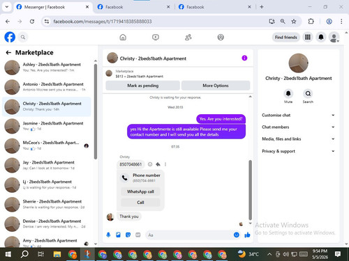Click the Aa message input field
Viewport: 349px width, 261px height.
pyautogui.click(x=189, y=235)
